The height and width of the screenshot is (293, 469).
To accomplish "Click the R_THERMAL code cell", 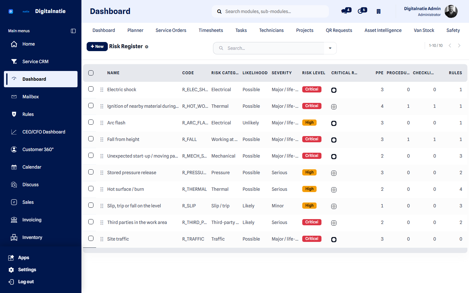I will 194,189.
